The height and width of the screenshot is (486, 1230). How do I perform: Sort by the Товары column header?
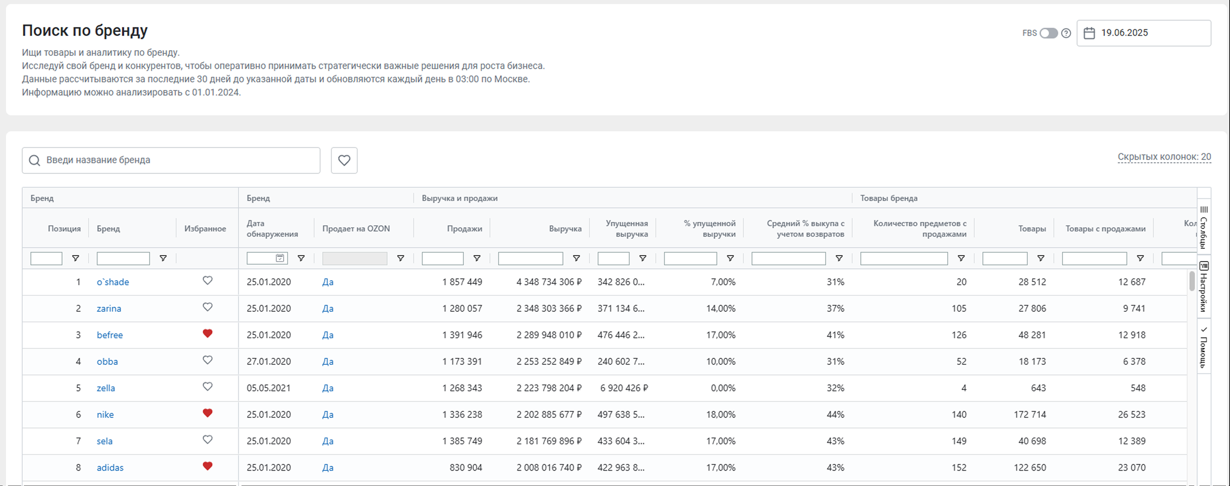coord(1032,229)
